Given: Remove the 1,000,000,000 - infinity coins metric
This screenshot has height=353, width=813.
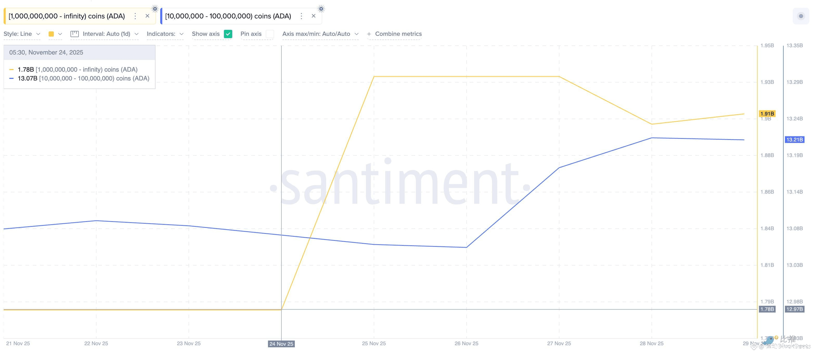Looking at the screenshot, I should 147,16.
